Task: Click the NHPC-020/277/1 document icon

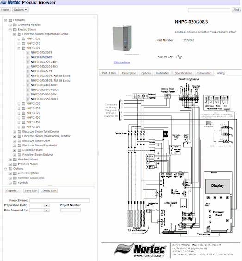Action: [28, 71]
